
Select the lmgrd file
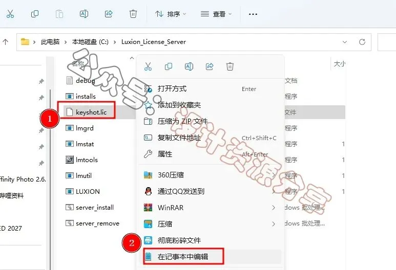[x=85, y=128]
